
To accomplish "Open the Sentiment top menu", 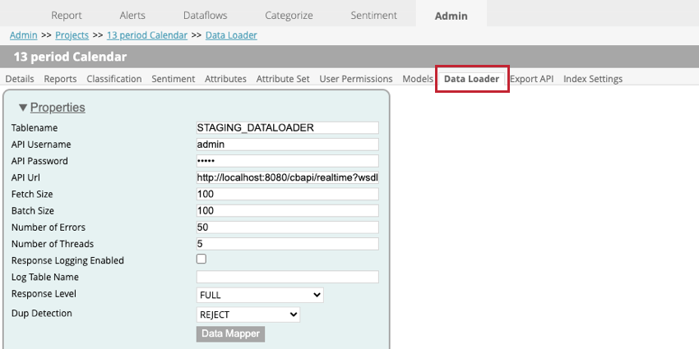I will pos(373,16).
